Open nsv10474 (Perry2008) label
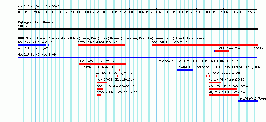 [x=227, y=80]
